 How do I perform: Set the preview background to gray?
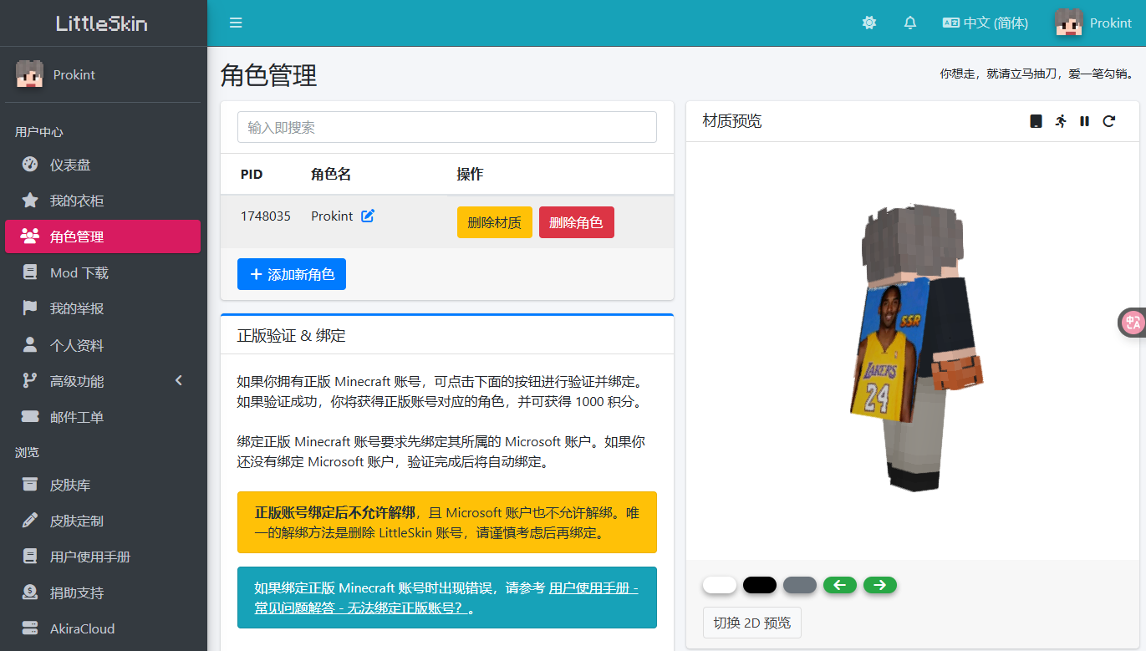point(800,585)
